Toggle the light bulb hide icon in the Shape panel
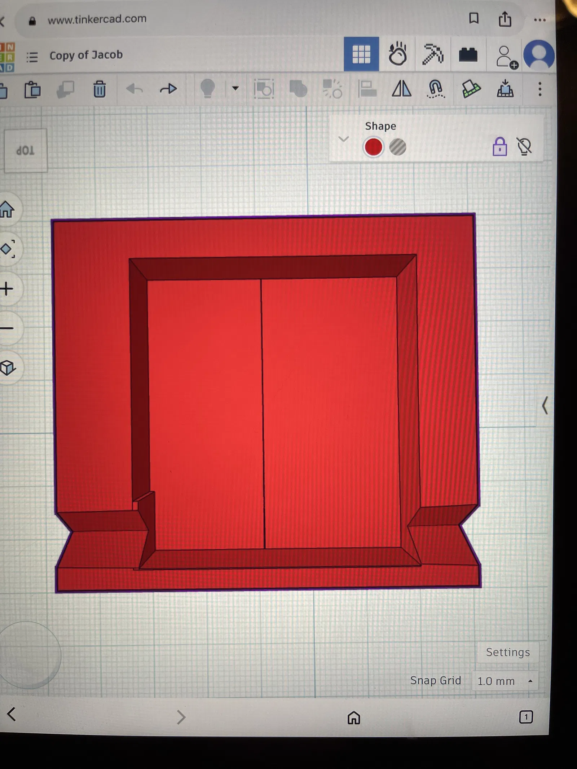This screenshot has width=577, height=769. (524, 146)
